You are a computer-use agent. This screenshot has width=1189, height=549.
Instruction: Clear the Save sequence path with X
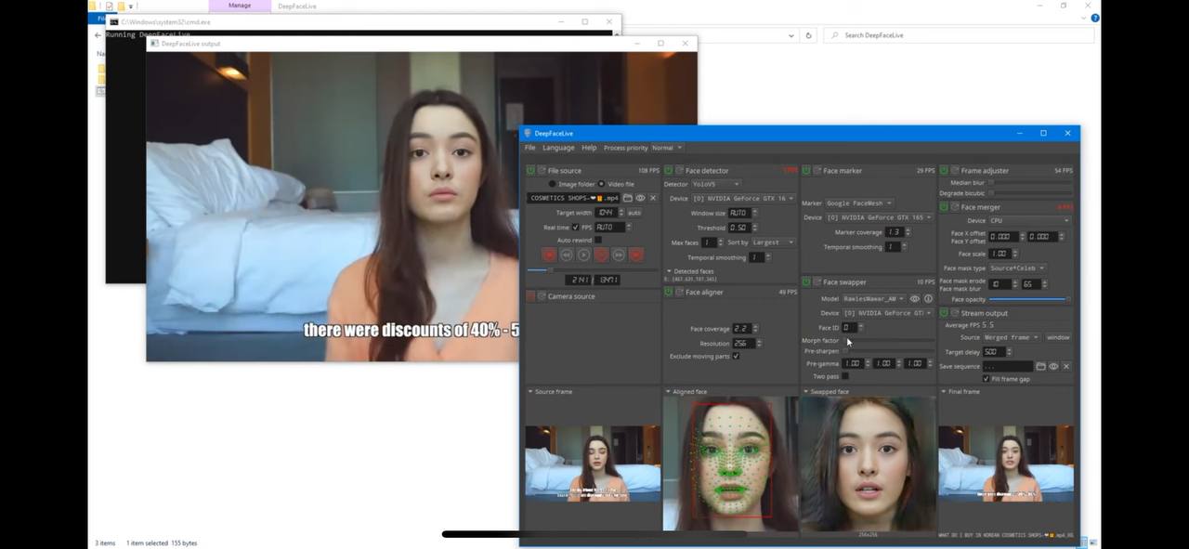point(1065,366)
